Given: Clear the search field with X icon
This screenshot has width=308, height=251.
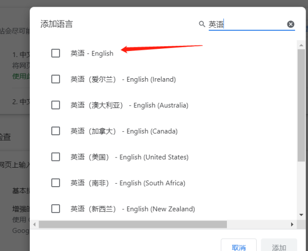Looking at the screenshot, I should pos(291,24).
